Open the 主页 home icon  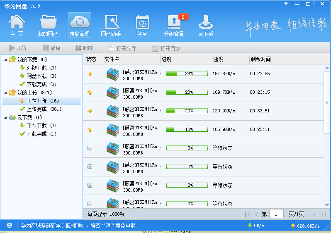pos(17,26)
